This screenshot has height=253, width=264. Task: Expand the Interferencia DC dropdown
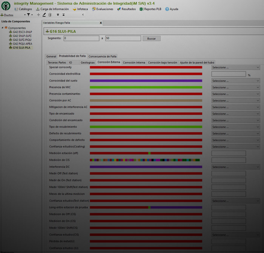tap(235, 167)
